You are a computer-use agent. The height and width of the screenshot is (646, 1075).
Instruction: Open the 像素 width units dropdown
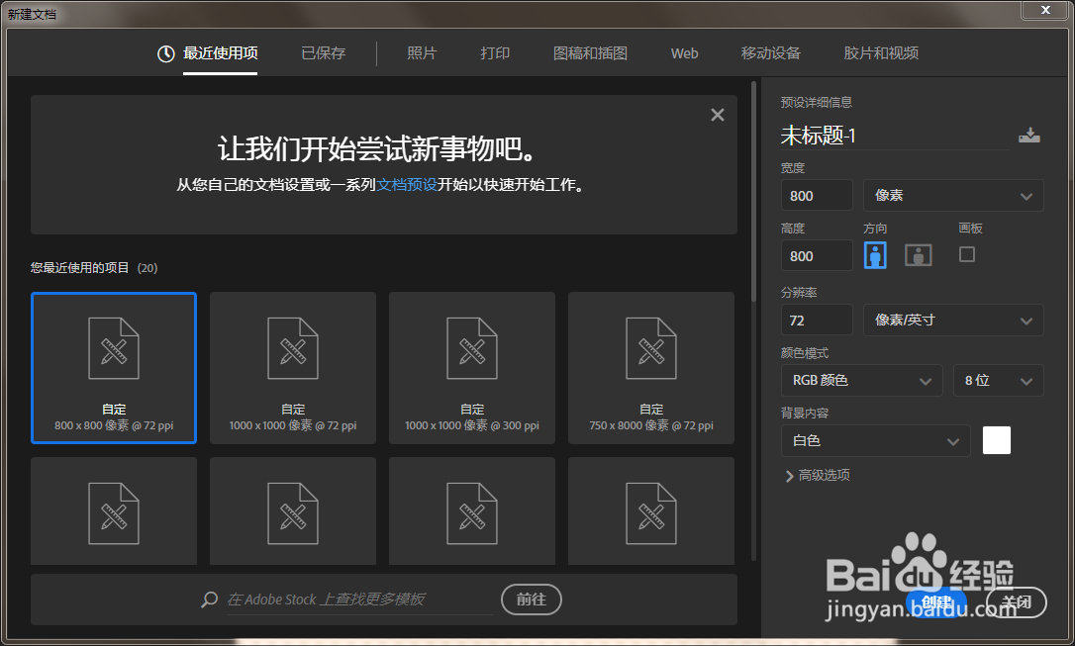pos(953,194)
